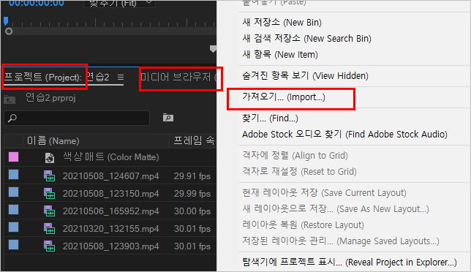471x272 pixels.
Task: Click the 레이아웃 복원 (Restore Layout) entry
Action: [x=303, y=225]
